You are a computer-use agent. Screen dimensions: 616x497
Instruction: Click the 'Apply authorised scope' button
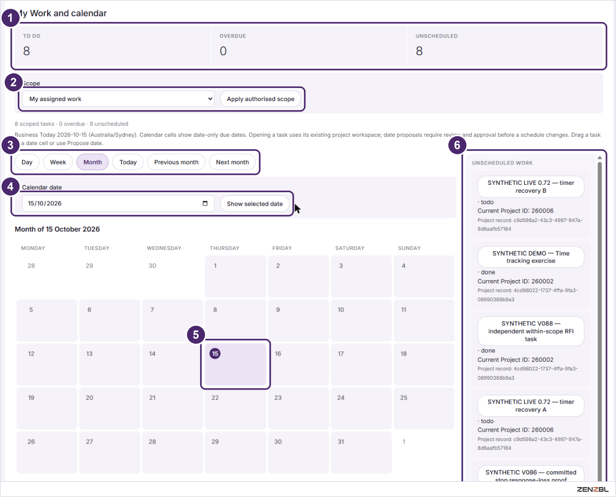(260, 99)
